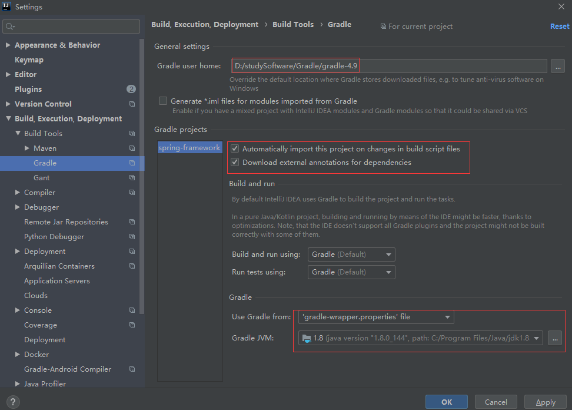Expand the Compiler node
Screen dimensions: 572x410
tap(18, 193)
